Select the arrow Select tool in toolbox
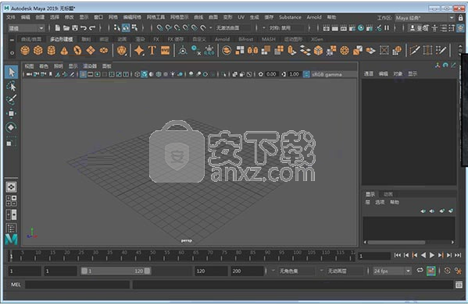This screenshot has height=305, width=468. [x=12, y=72]
